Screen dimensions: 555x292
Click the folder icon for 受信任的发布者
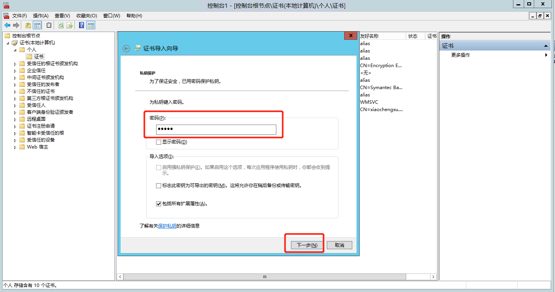tap(22, 84)
